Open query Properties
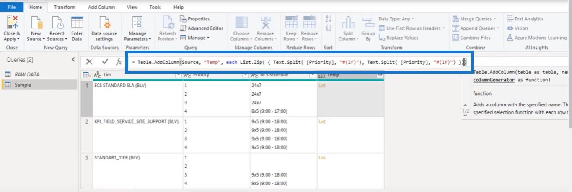Viewport: 572px width, 192px height. click(x=195, y=19)
